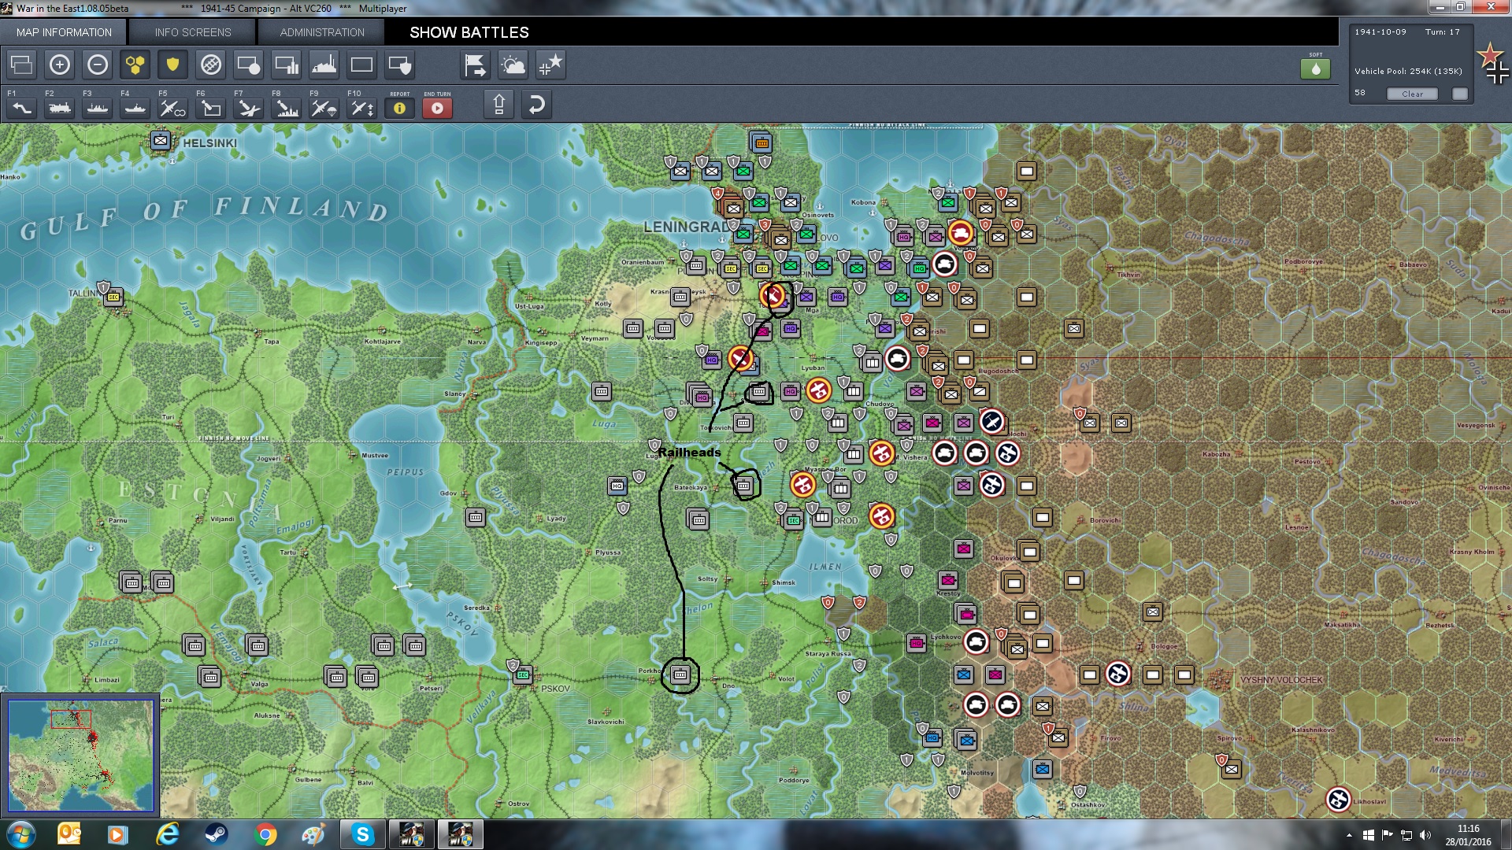Screen dimensions: 1512x850
Task: Select the F2 rail transport mode
Action: point(60,108)
